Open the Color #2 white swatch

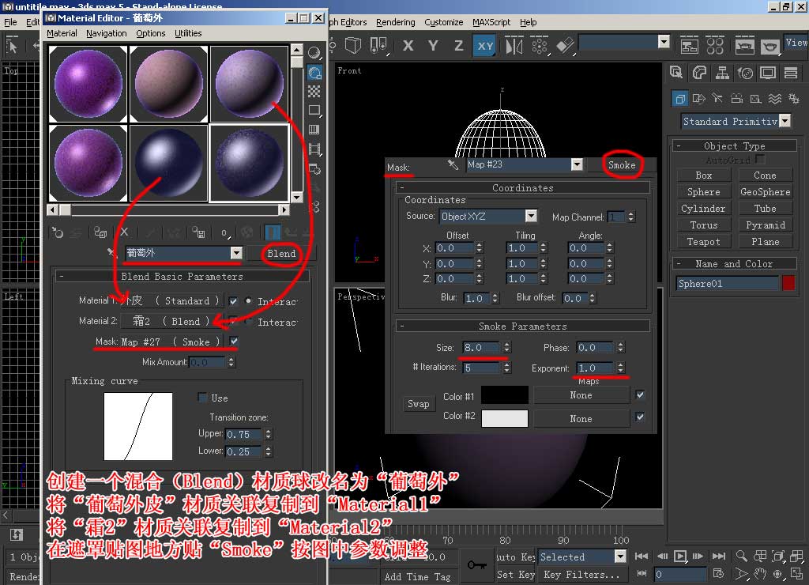pos(505,418)
